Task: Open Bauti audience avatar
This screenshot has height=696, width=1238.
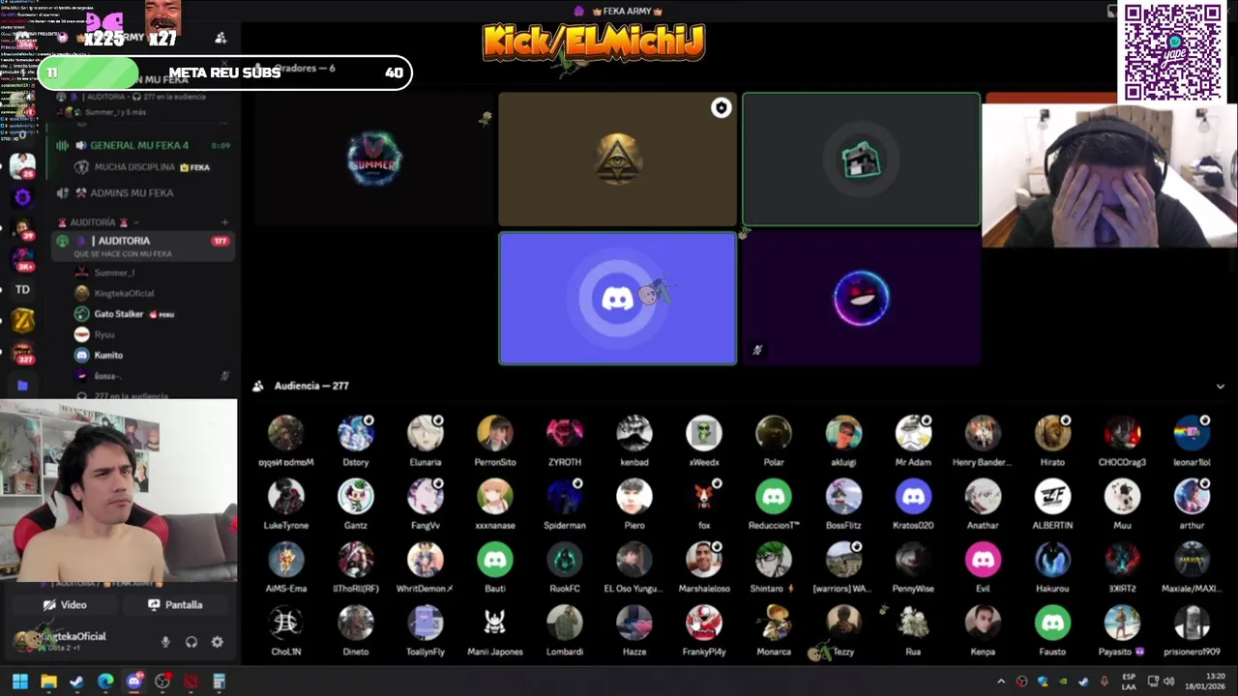Action: point(495,560)
